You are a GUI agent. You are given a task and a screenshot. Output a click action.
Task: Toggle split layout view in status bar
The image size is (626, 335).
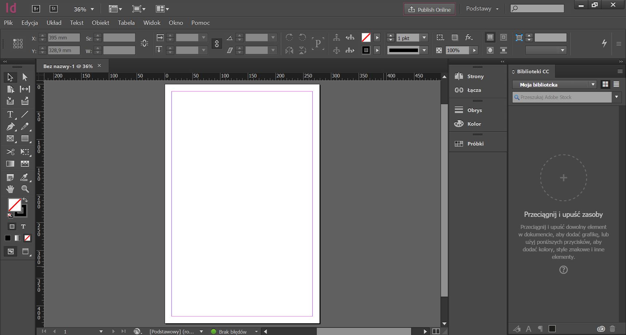pyautogui.click(x=436, y=331)
